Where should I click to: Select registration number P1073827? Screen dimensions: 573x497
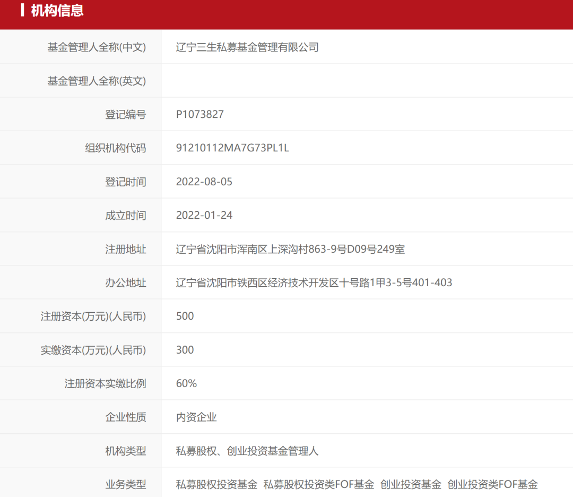point(200,115)
